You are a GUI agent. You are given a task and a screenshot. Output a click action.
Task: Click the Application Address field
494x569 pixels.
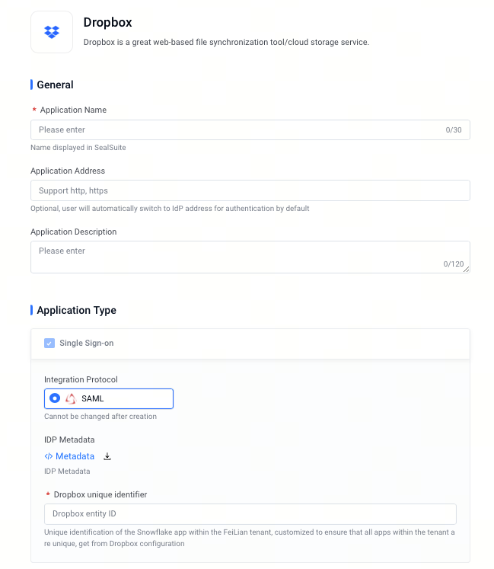click(x=250, y=190)
